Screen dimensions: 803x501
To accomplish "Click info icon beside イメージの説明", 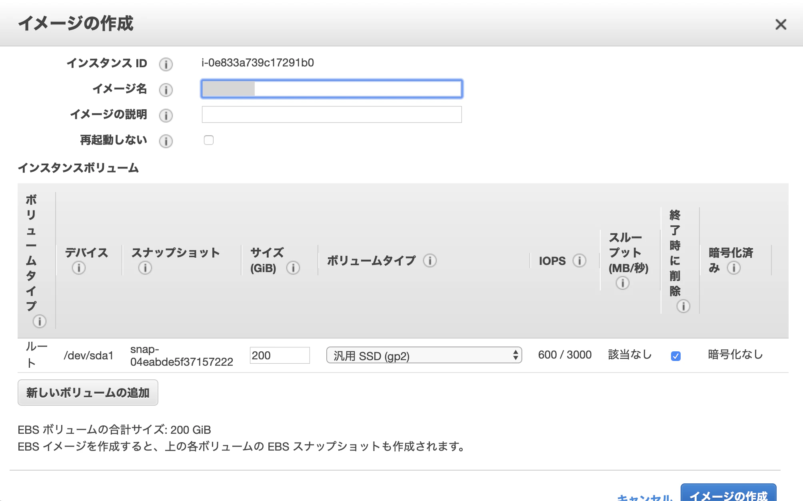I will [x=166, y=115].
